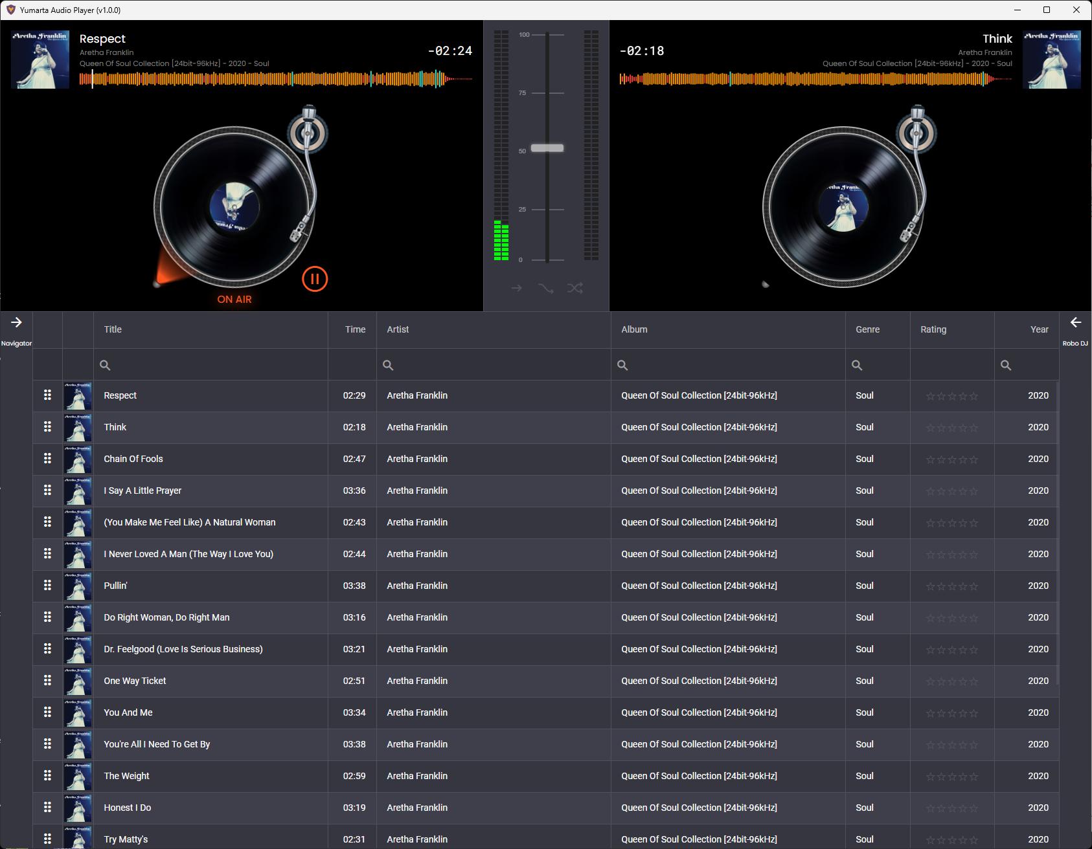The image size is (1092, 849).
Task: Enable shuffle mode icon
Action: pyautogui.click(x=575, y=288)
